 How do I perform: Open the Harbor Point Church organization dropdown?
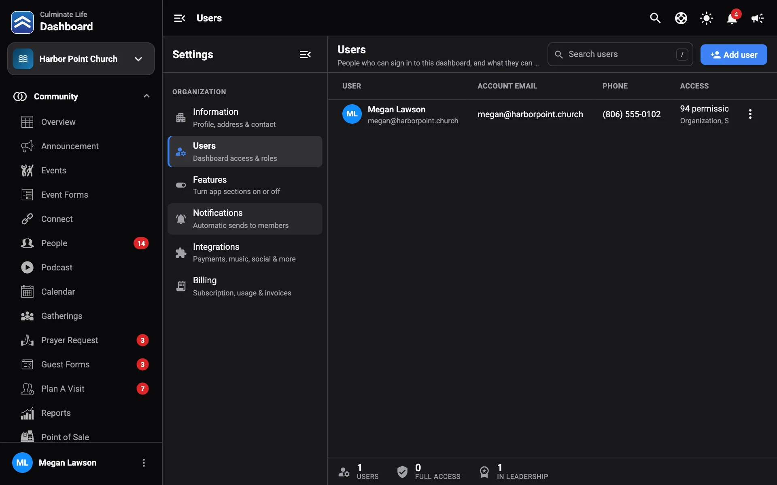pos(81,59)
